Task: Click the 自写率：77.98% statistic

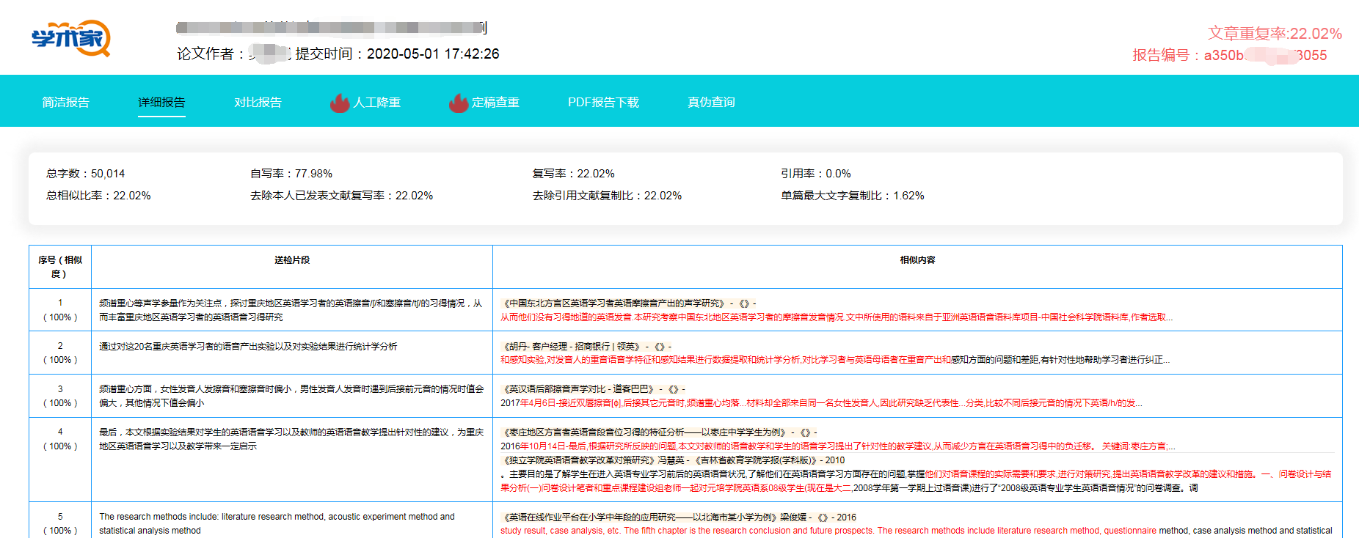Action: pos(291,174)
